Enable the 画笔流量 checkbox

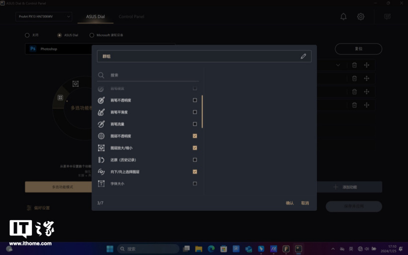click(195, 124)
